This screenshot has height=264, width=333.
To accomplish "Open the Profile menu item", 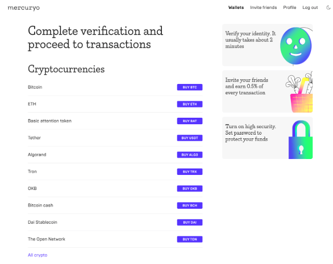I will [290, 8].
